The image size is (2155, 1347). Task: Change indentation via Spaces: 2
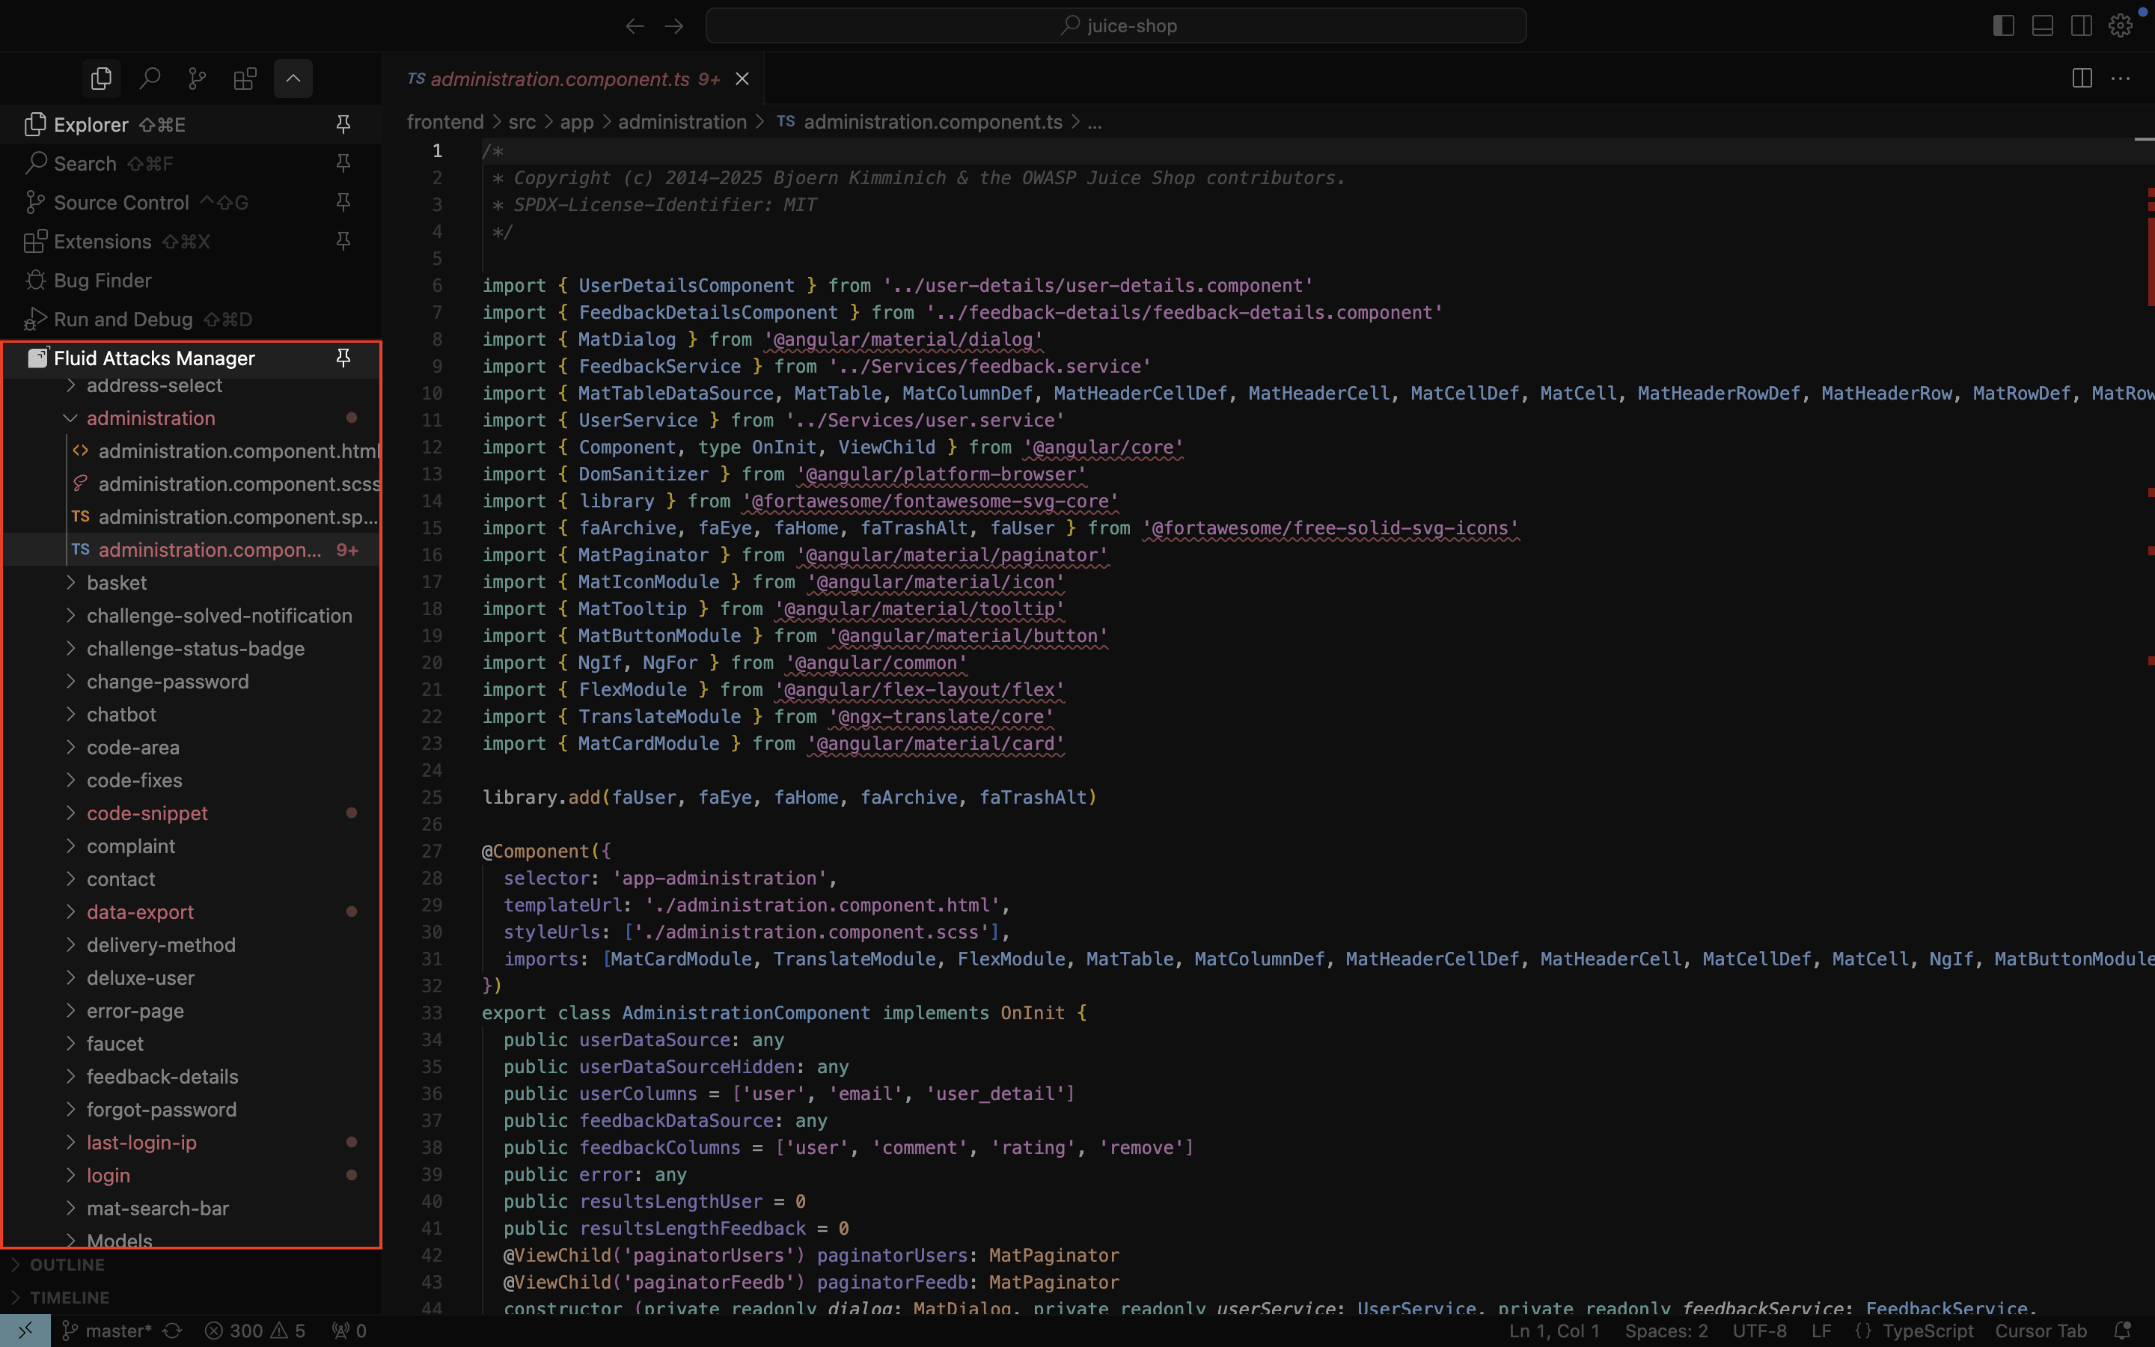(x=1666, y=1331)
